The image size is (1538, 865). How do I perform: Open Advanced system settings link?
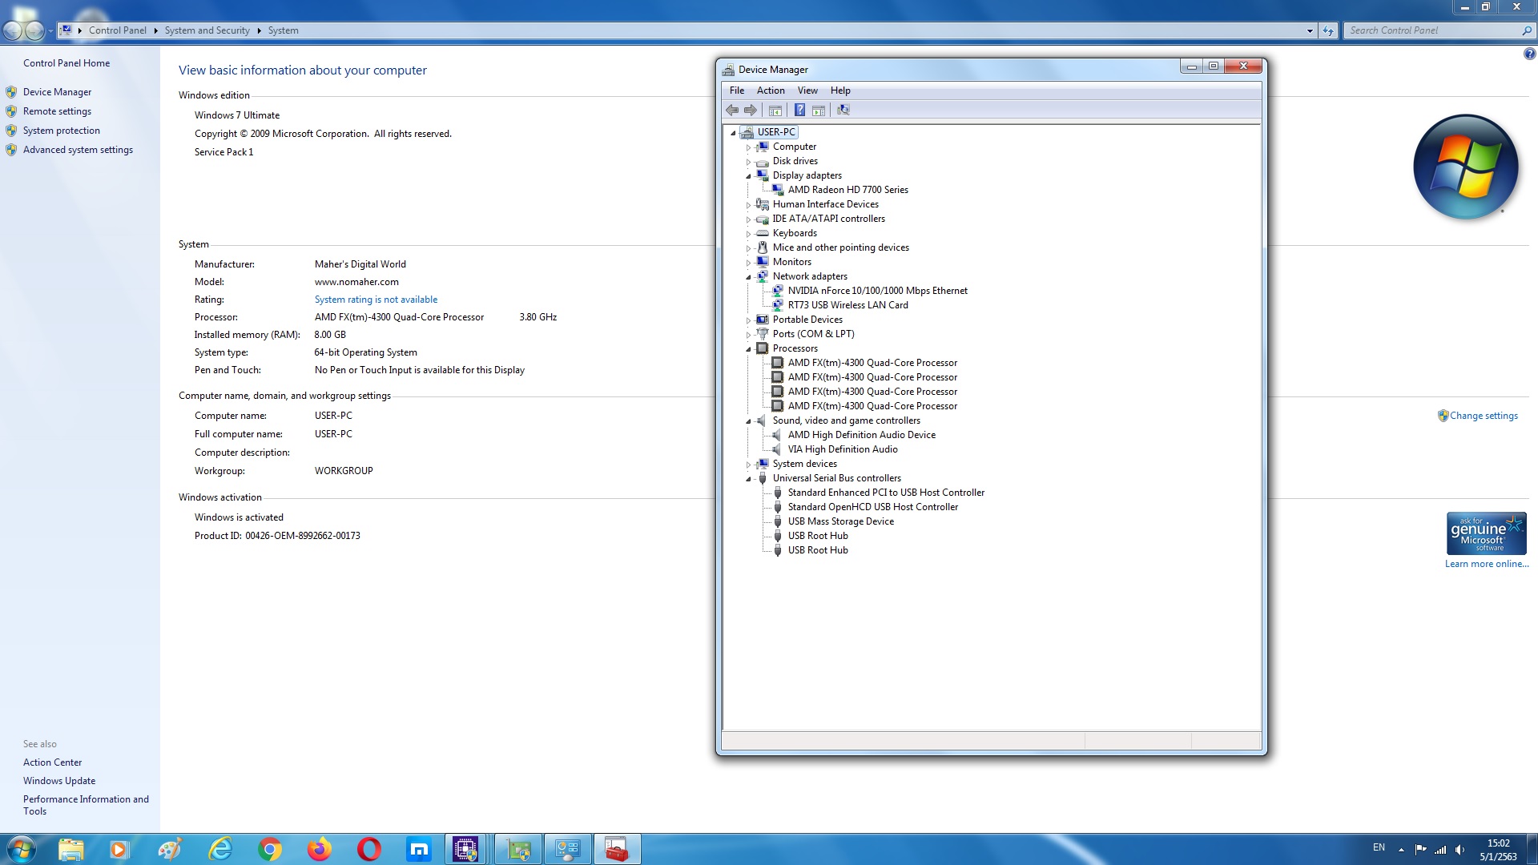click(x=78, y=150)
